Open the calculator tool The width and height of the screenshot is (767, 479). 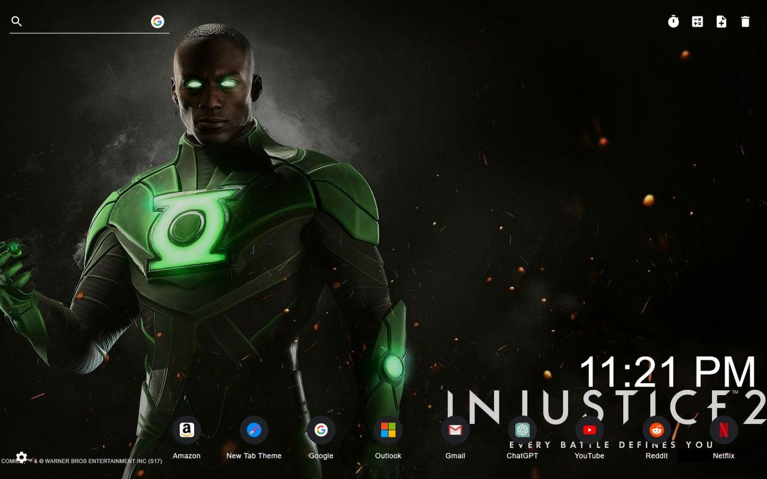point(697,22)
